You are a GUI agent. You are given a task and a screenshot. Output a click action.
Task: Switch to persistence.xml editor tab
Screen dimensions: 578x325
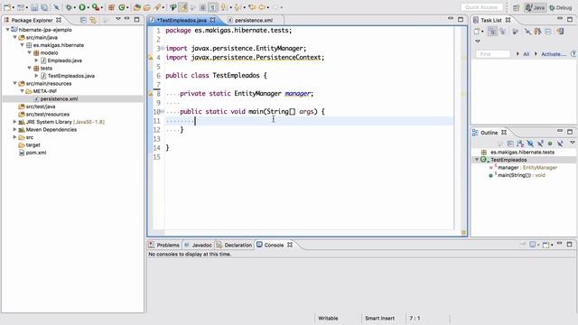tap(254, 20)
